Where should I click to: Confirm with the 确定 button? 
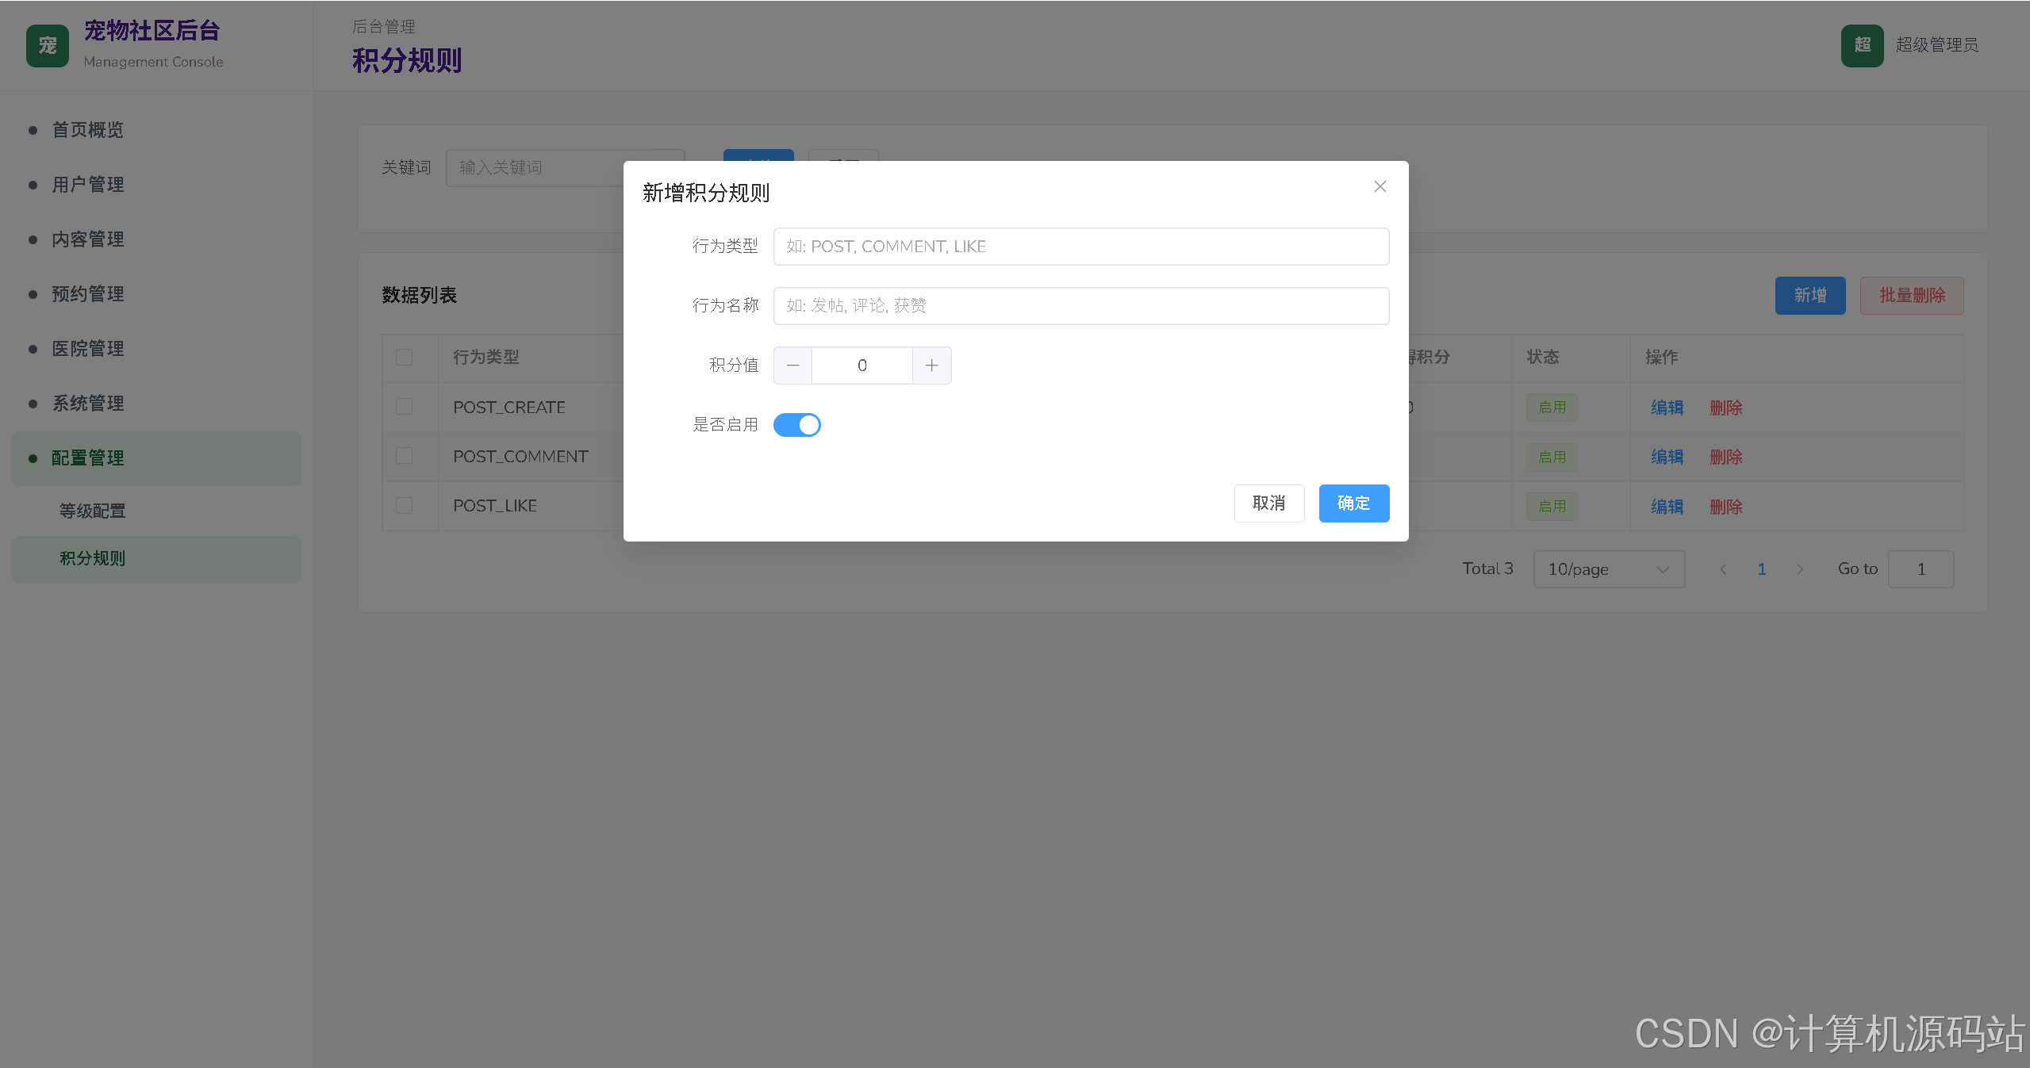click(x=1353, y=503)
